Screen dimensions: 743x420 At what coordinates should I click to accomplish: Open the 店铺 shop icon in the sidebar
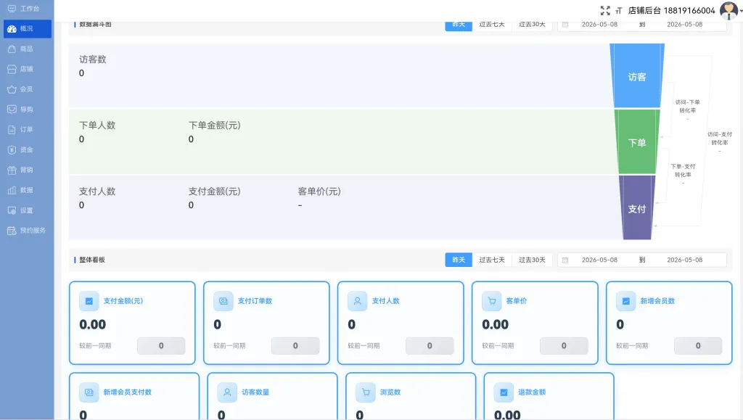[12, 69]
